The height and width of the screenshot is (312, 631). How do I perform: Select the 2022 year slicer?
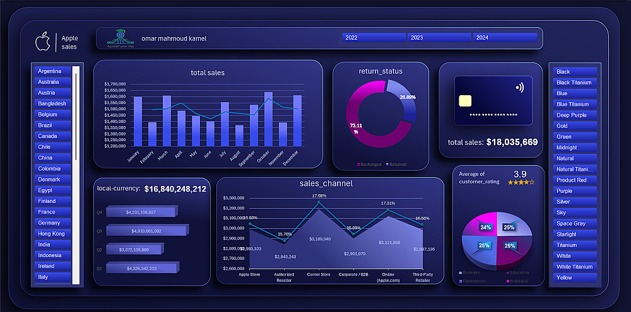pyautogui.click(x=374, y=37)
